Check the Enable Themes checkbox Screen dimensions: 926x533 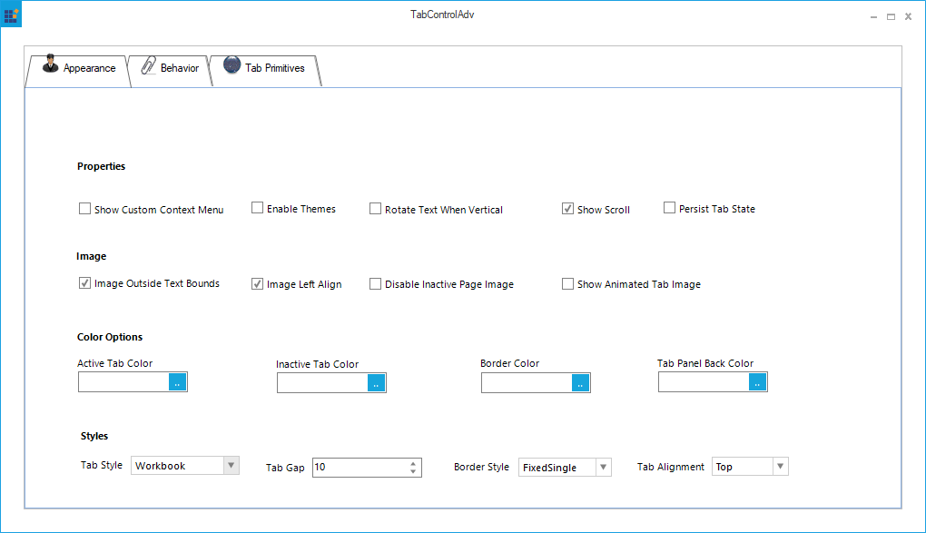257,208
